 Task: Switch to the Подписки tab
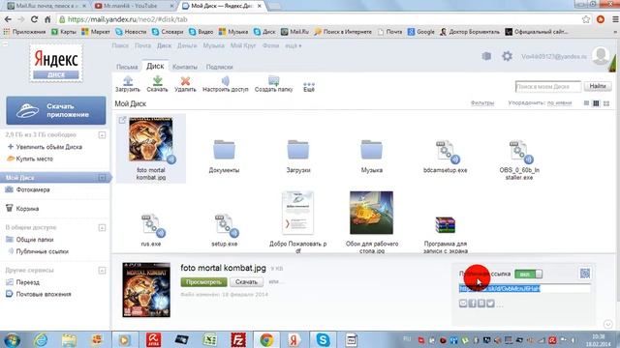tap(220, 67)
